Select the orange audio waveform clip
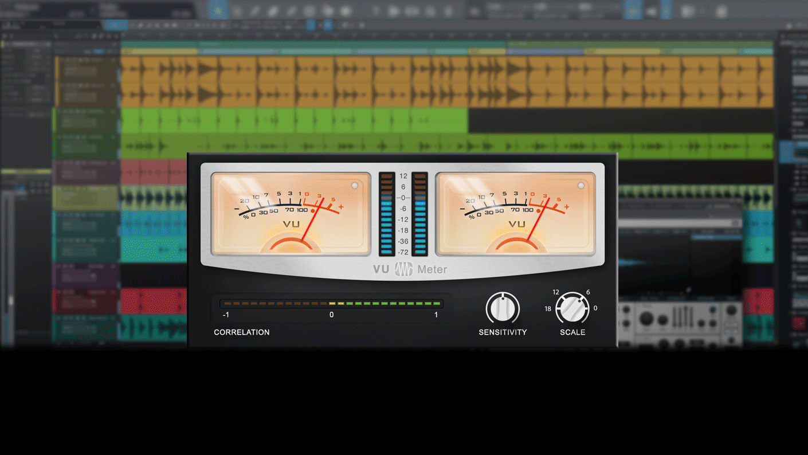Image resolution: width=808 pixels, height=455 pixels. click(447, 81)
